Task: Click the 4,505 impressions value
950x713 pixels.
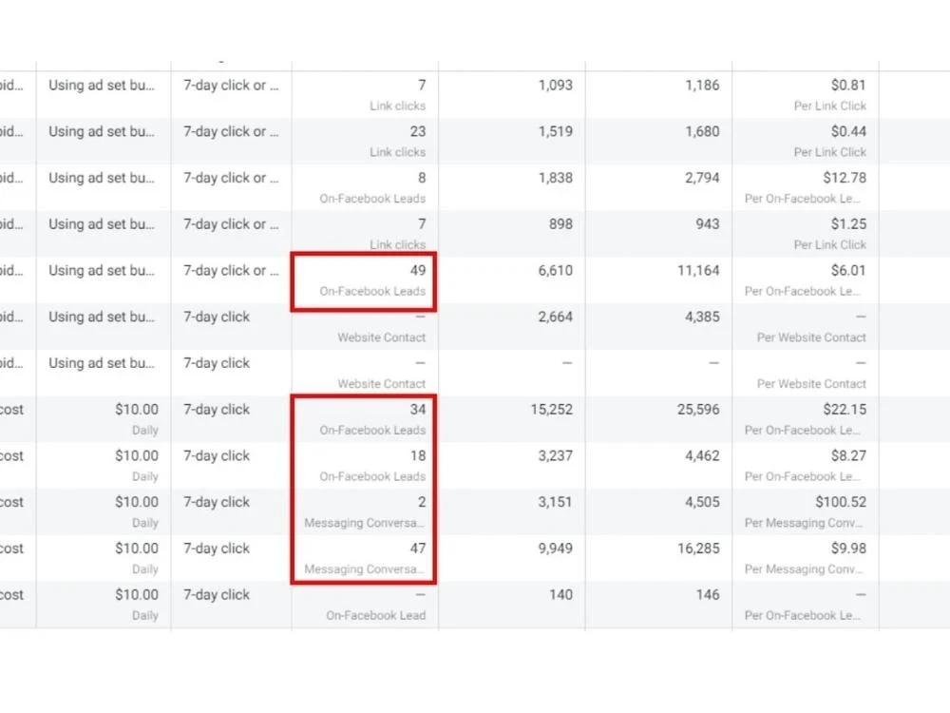Action: (x=702, y=503)
